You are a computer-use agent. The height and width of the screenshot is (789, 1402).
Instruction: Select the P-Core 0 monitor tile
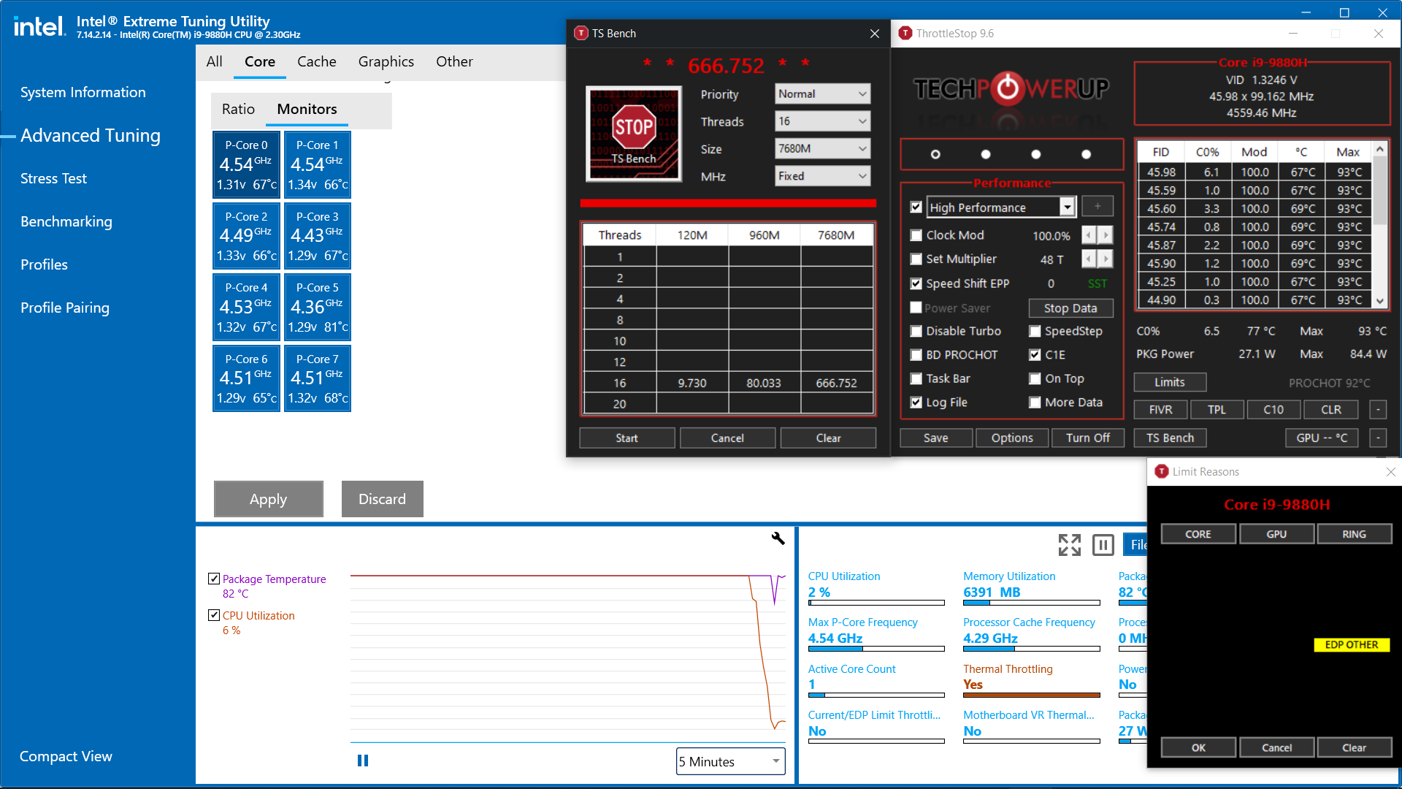[247, 164]
